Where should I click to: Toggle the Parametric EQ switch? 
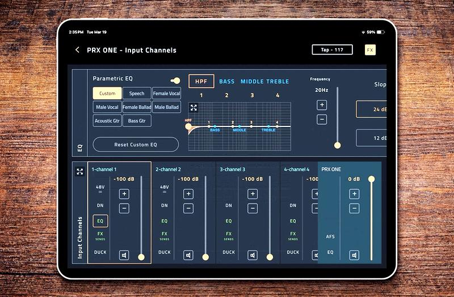pyautogui.click(x=175, y=80)
